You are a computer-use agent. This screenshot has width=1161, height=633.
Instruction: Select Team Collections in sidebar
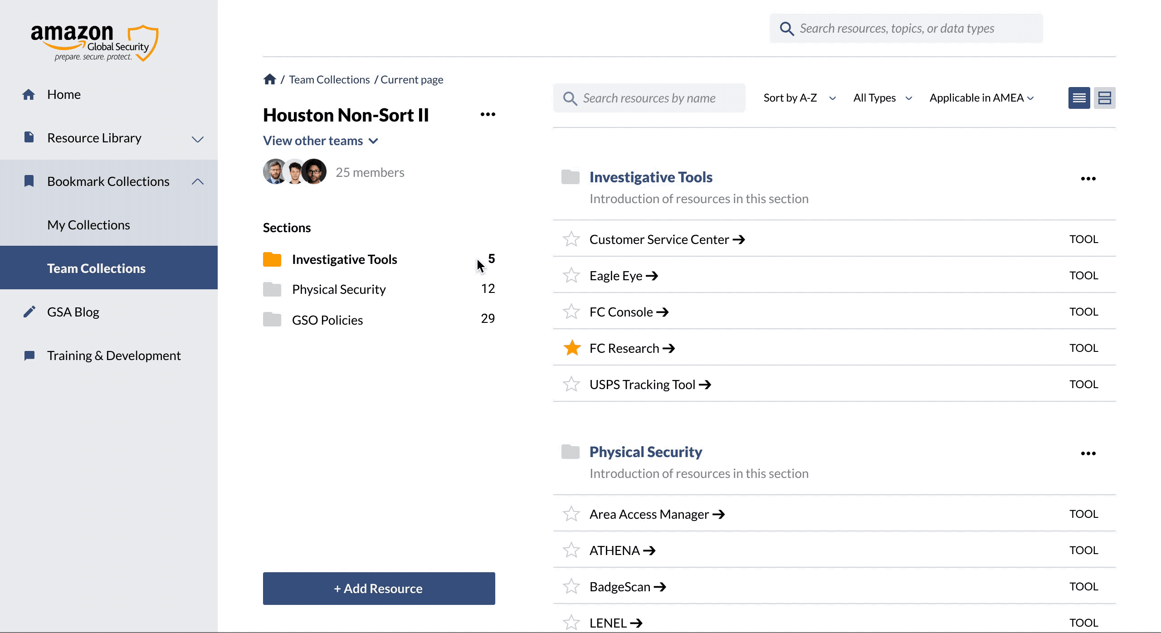(x=109, y=268)
